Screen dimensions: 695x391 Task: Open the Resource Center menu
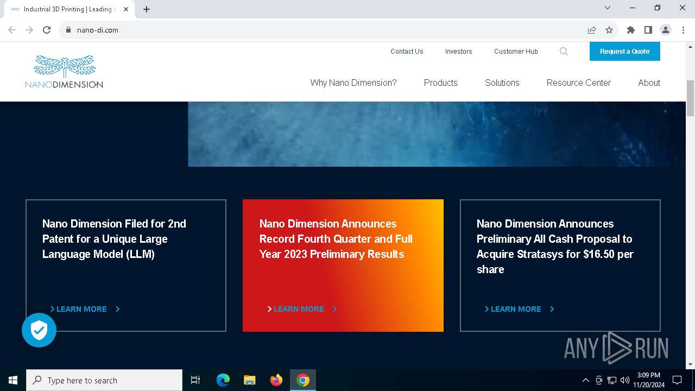579,83
